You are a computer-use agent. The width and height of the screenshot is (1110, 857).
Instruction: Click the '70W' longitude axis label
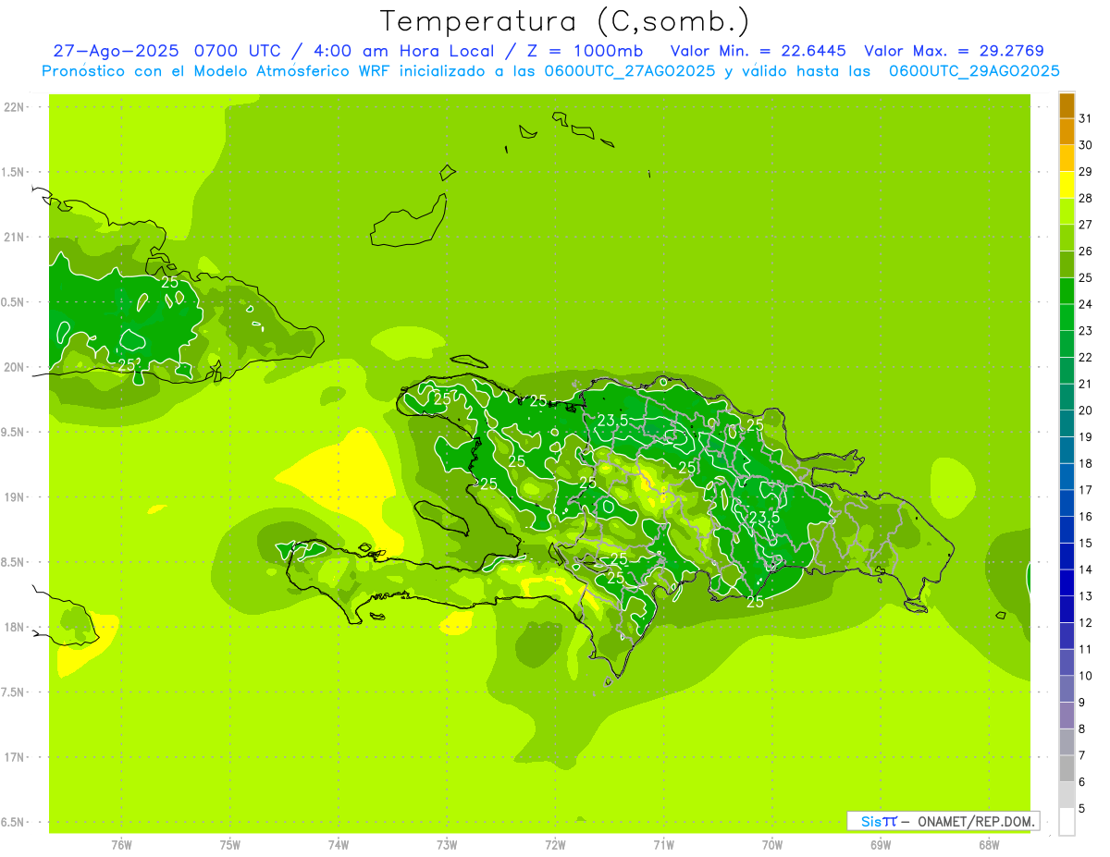[x=772, y=845]
